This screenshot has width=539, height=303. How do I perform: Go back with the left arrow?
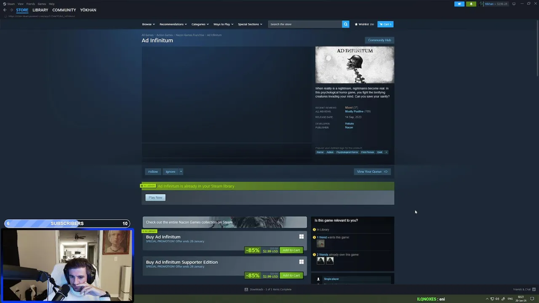tap(5, 10)
